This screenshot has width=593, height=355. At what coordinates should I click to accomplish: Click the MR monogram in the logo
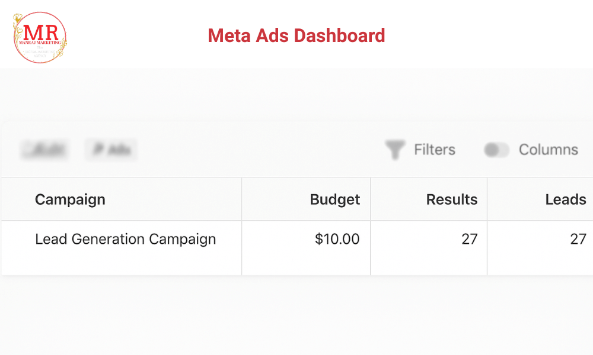coord(39,31)
